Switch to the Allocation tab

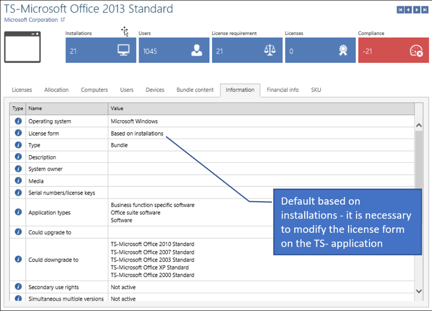pyautogui.click(x=56, y=90)
